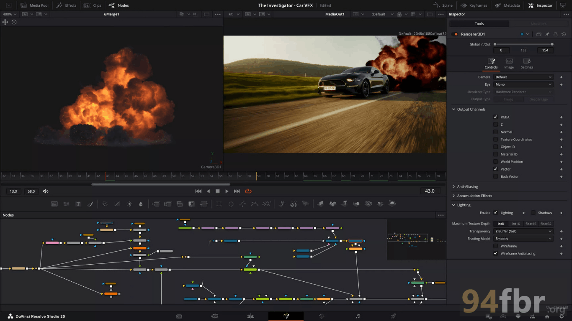Screen dimensions: 572x321
Task: Add a pEmitter particle node
Action: coord(282,204)
